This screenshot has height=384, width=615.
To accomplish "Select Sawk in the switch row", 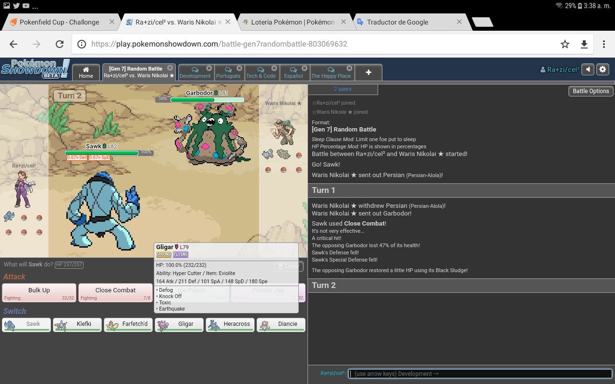I will (x=26, y=324).
